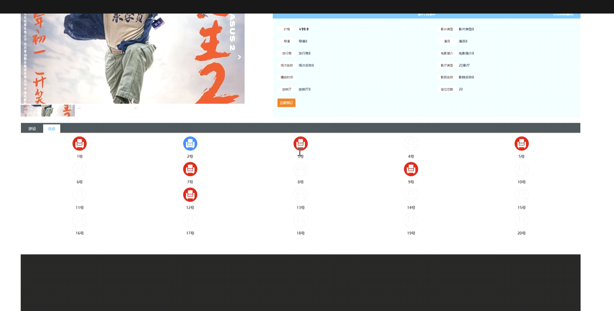
Task: Pick the empty seat icon for 15号
Action: click(522, 195)
